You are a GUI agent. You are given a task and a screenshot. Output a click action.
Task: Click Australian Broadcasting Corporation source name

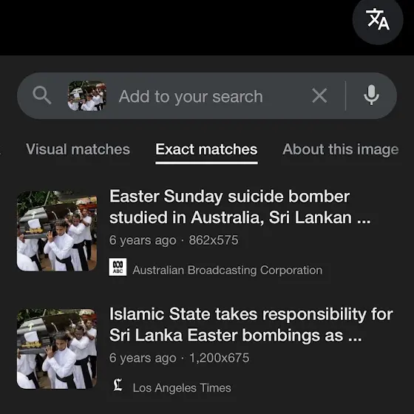[x=228, y=270]
